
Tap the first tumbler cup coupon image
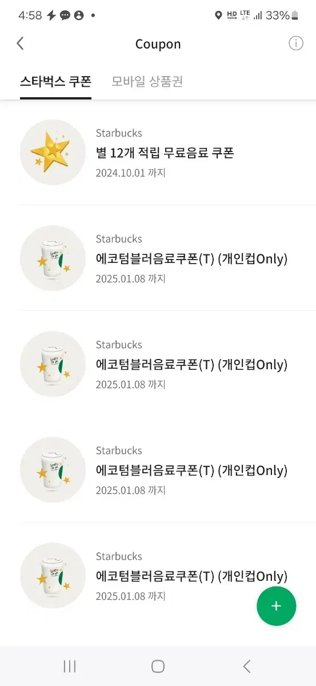53,258
